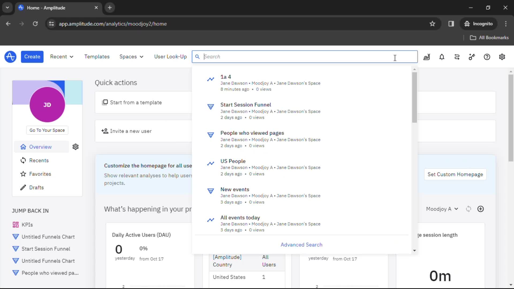The image size is (514, 289).
Task: Click the JD profile avatar
Action: coord(47,105)
